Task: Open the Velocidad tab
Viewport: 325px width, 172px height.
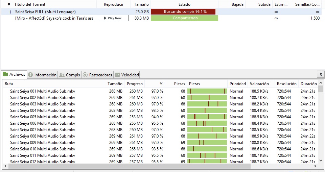Action: [127, 75]
